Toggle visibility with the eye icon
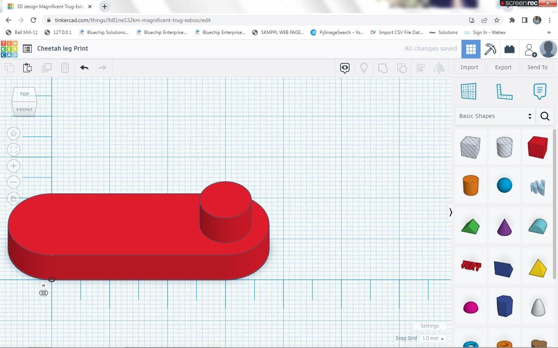The width and height of the screenshot is (558, 348). (x=344, y=68)
